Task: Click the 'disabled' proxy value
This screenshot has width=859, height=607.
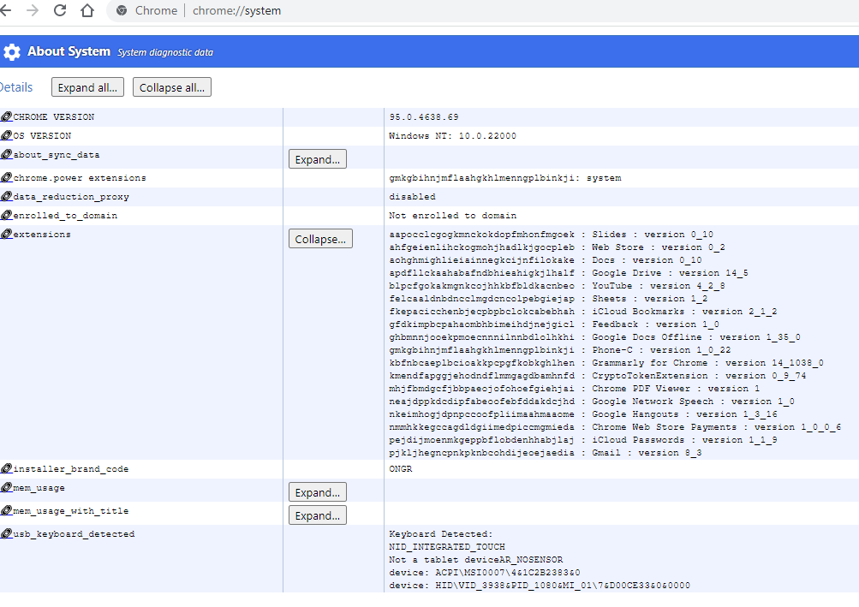Action: pyautogui.click(x=413, y=196)
